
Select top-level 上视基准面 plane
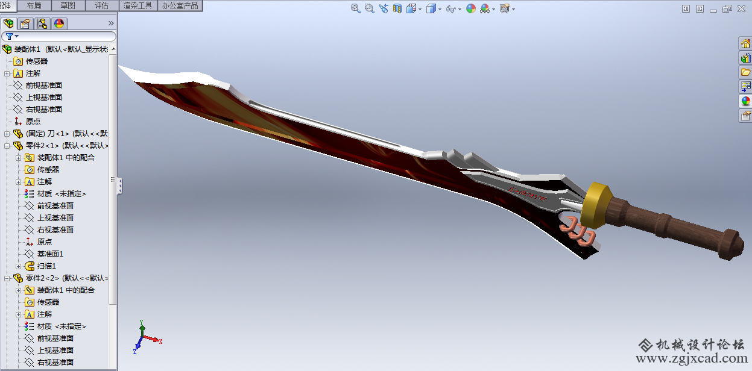pos(37,98)
